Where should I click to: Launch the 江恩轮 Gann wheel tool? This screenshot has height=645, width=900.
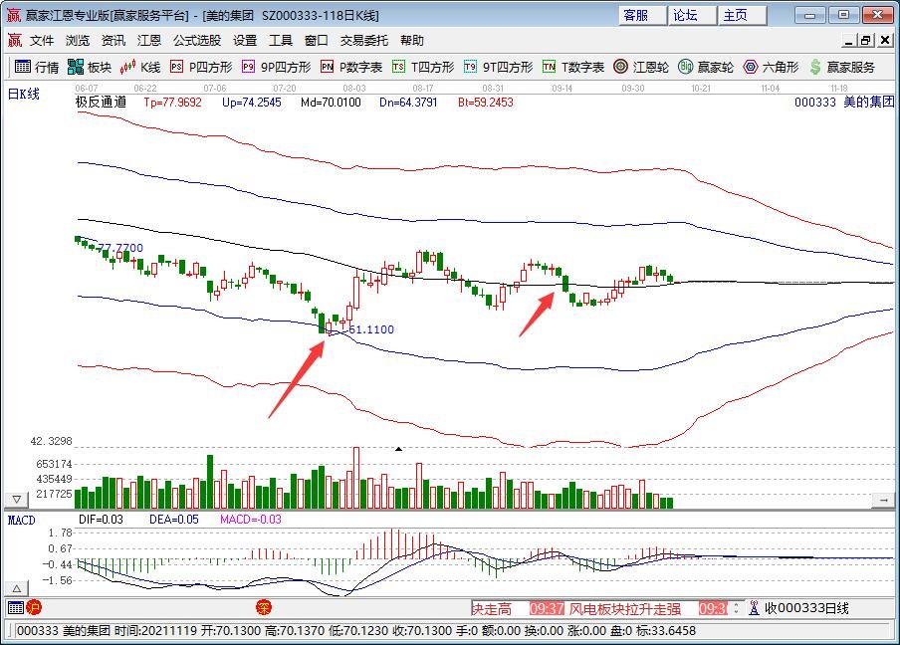click(641, 68)
